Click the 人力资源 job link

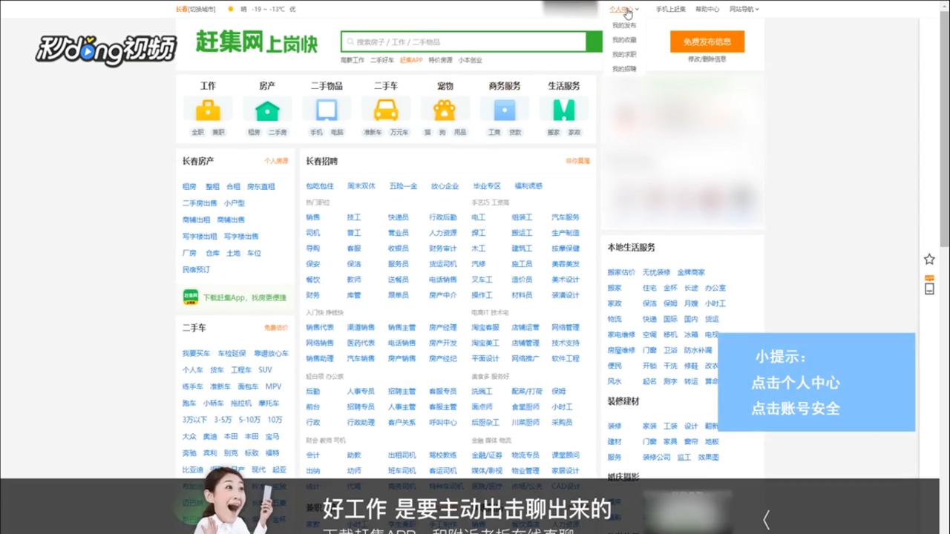pos(443,233)
